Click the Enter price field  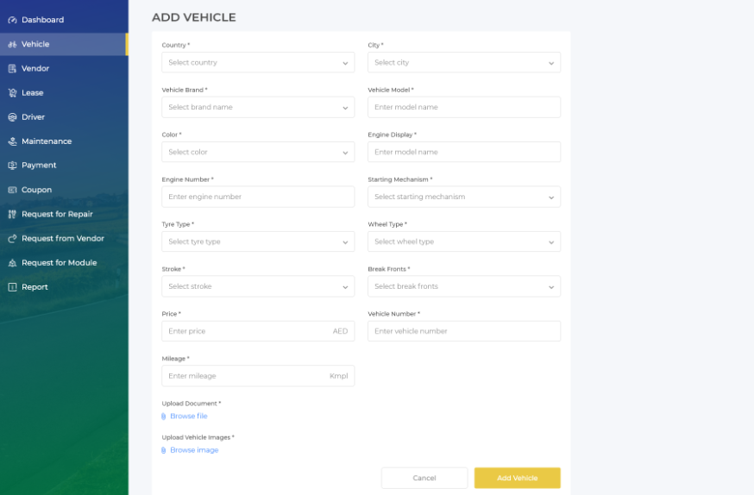click(x=258, y=331)
